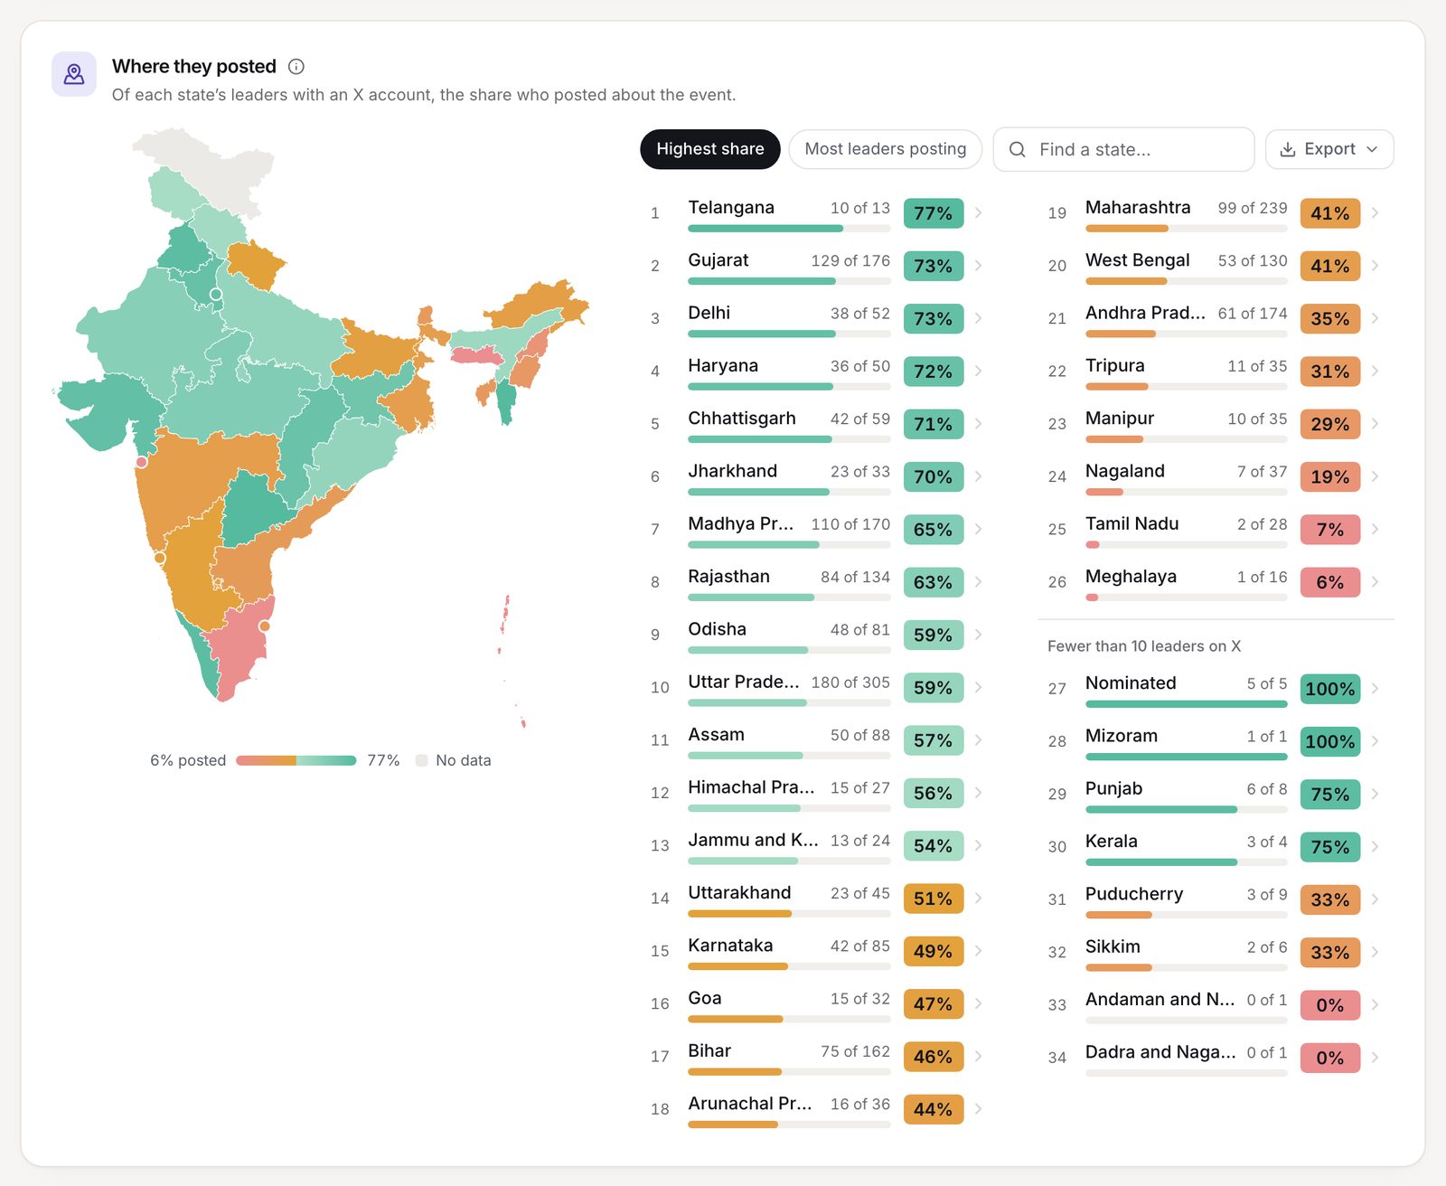Click 'Dadra and Naga...' state name
Viewport: 1446px width, 1186px height.
click(1160, 1052)
